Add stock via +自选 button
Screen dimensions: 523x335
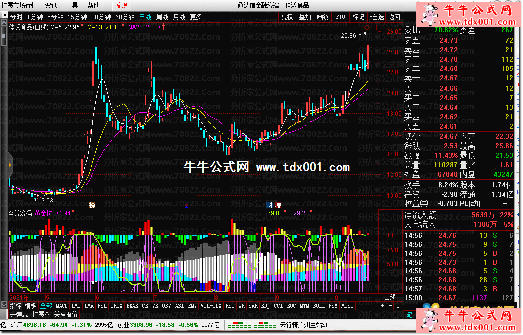click(377, 17)
